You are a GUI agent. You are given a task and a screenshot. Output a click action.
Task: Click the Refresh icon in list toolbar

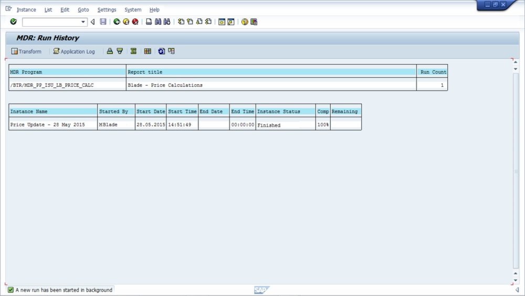pos(161,51)
